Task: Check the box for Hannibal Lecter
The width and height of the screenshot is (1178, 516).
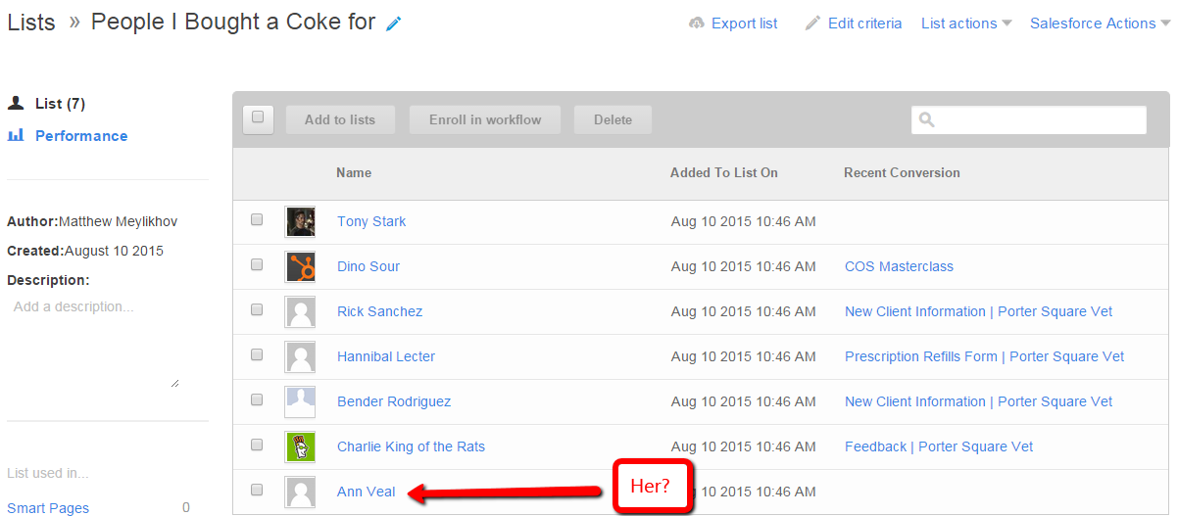Action: pyautogui.click(x=257, y=355)
